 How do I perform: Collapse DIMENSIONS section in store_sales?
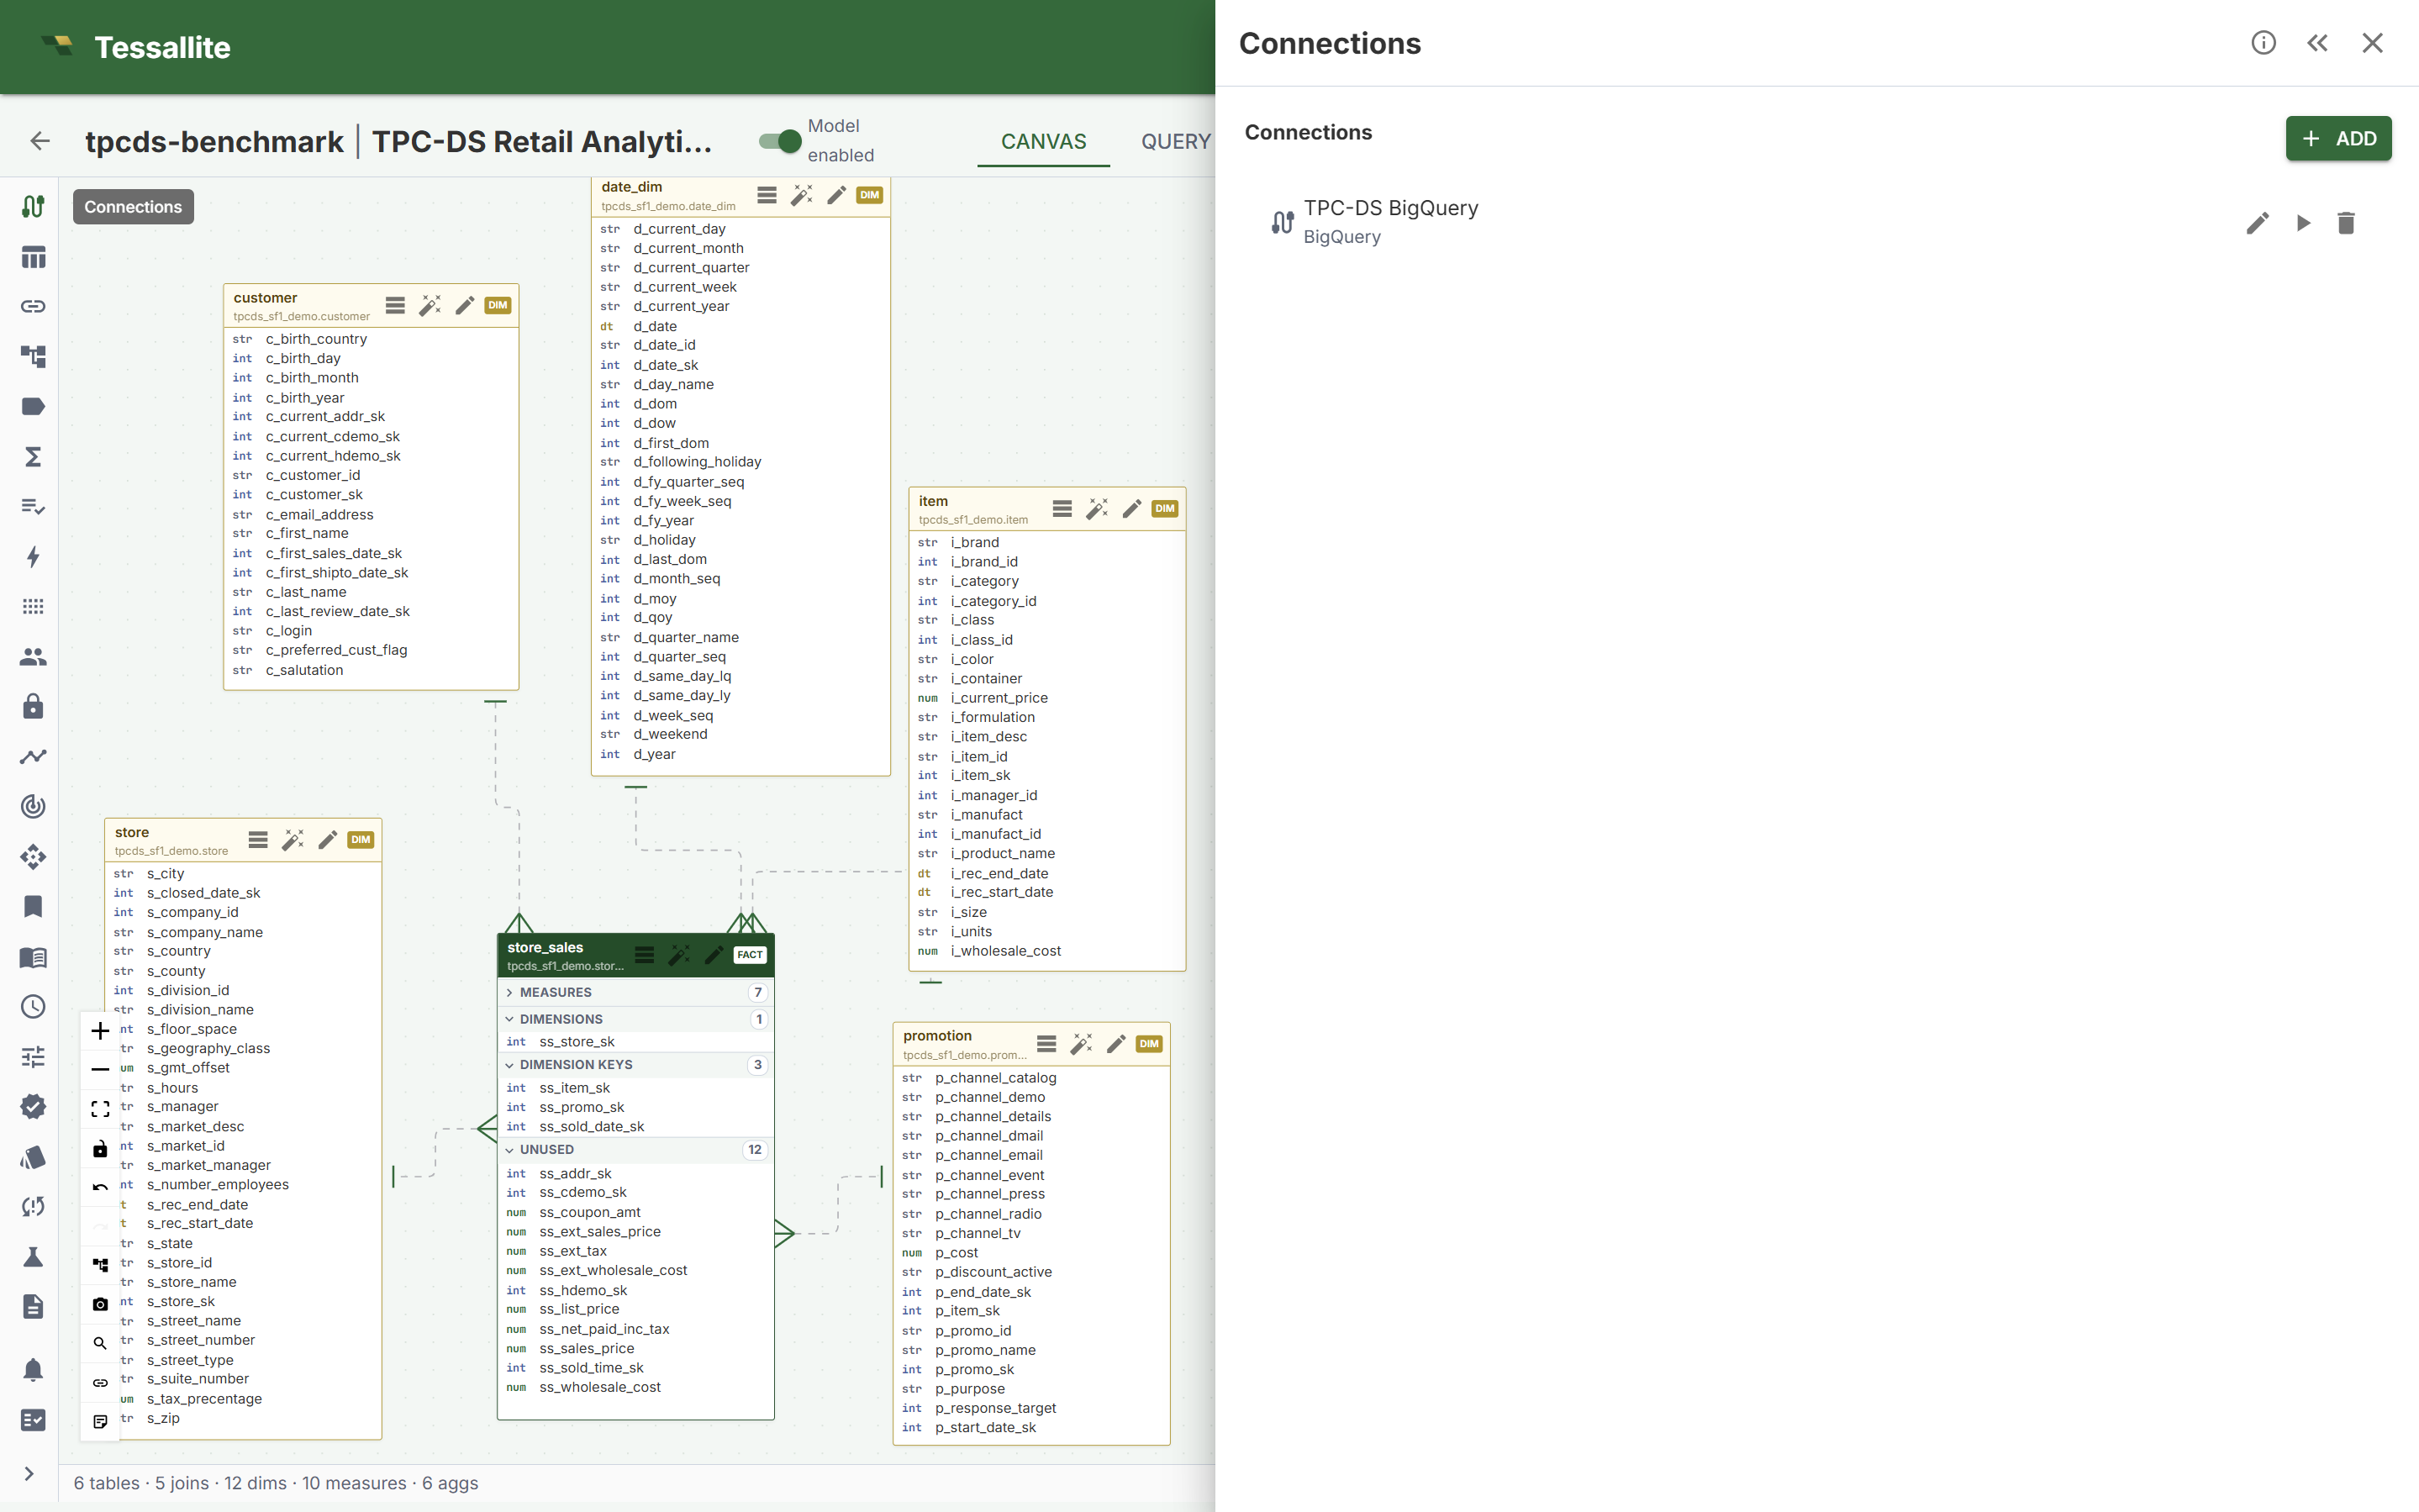coord(636,1019)
